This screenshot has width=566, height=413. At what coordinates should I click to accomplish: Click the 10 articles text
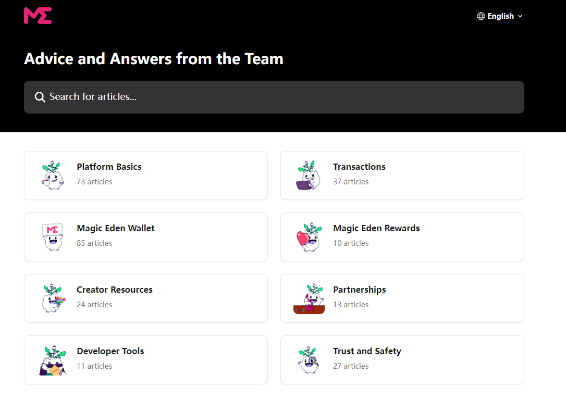click(x=351, y=243)
